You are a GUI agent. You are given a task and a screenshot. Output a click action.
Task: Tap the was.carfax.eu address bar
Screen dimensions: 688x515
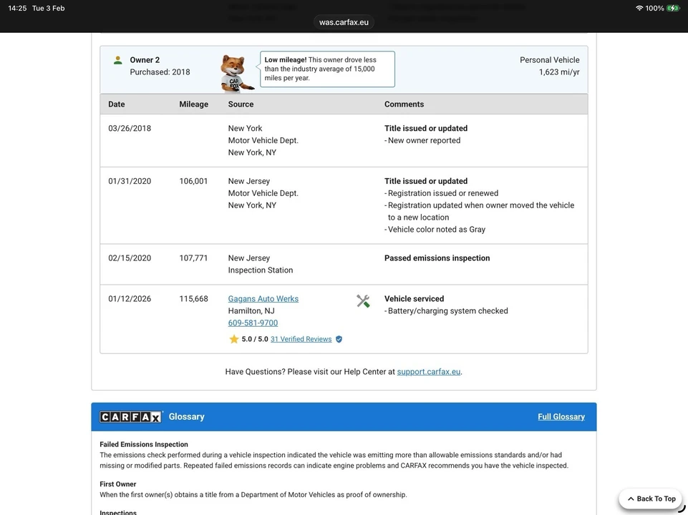pos(344,22)
